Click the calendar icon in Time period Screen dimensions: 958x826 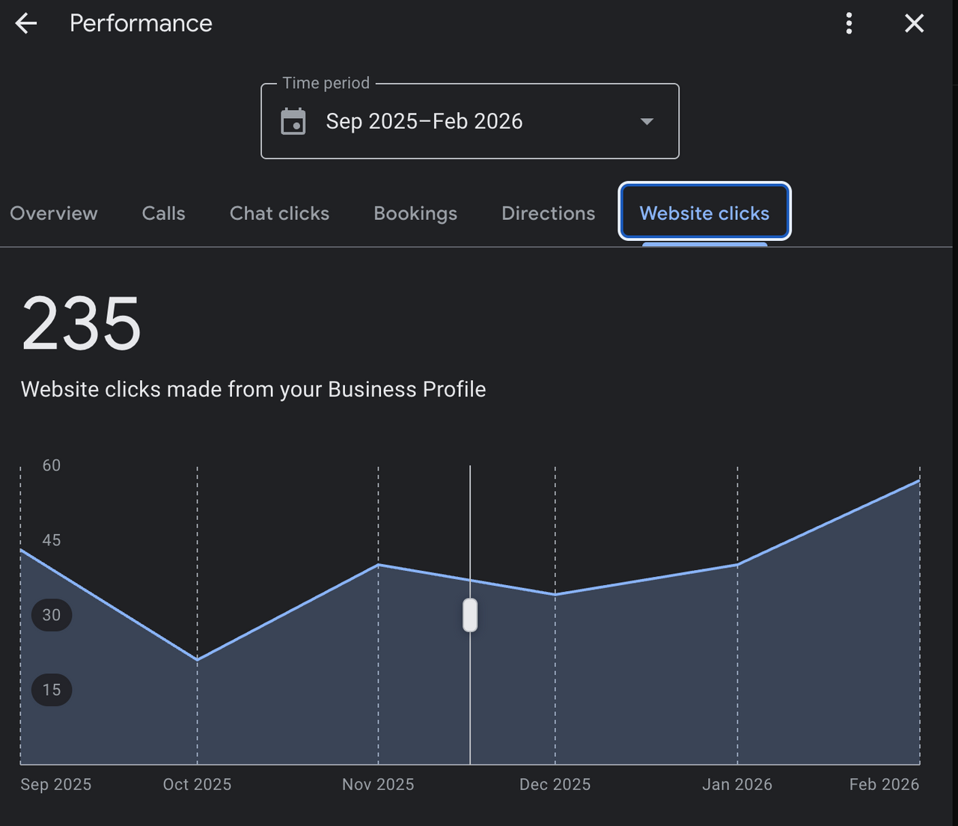(x=293, y=121)
